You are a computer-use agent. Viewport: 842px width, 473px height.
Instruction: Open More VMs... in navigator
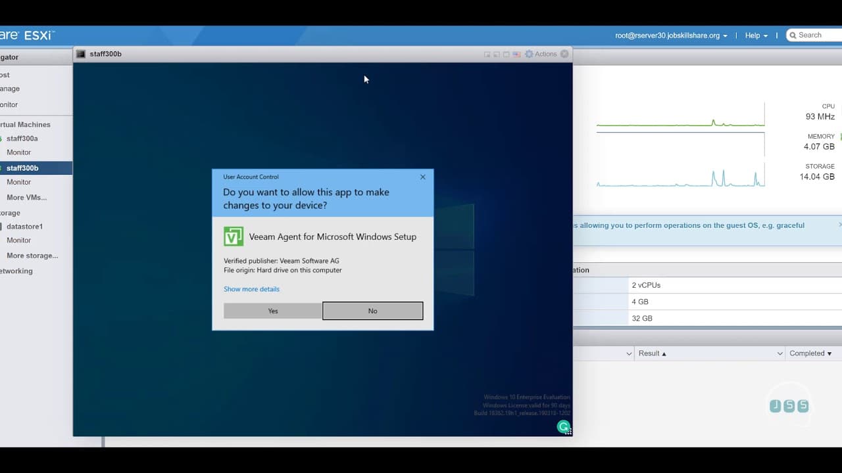click(26, 198)
